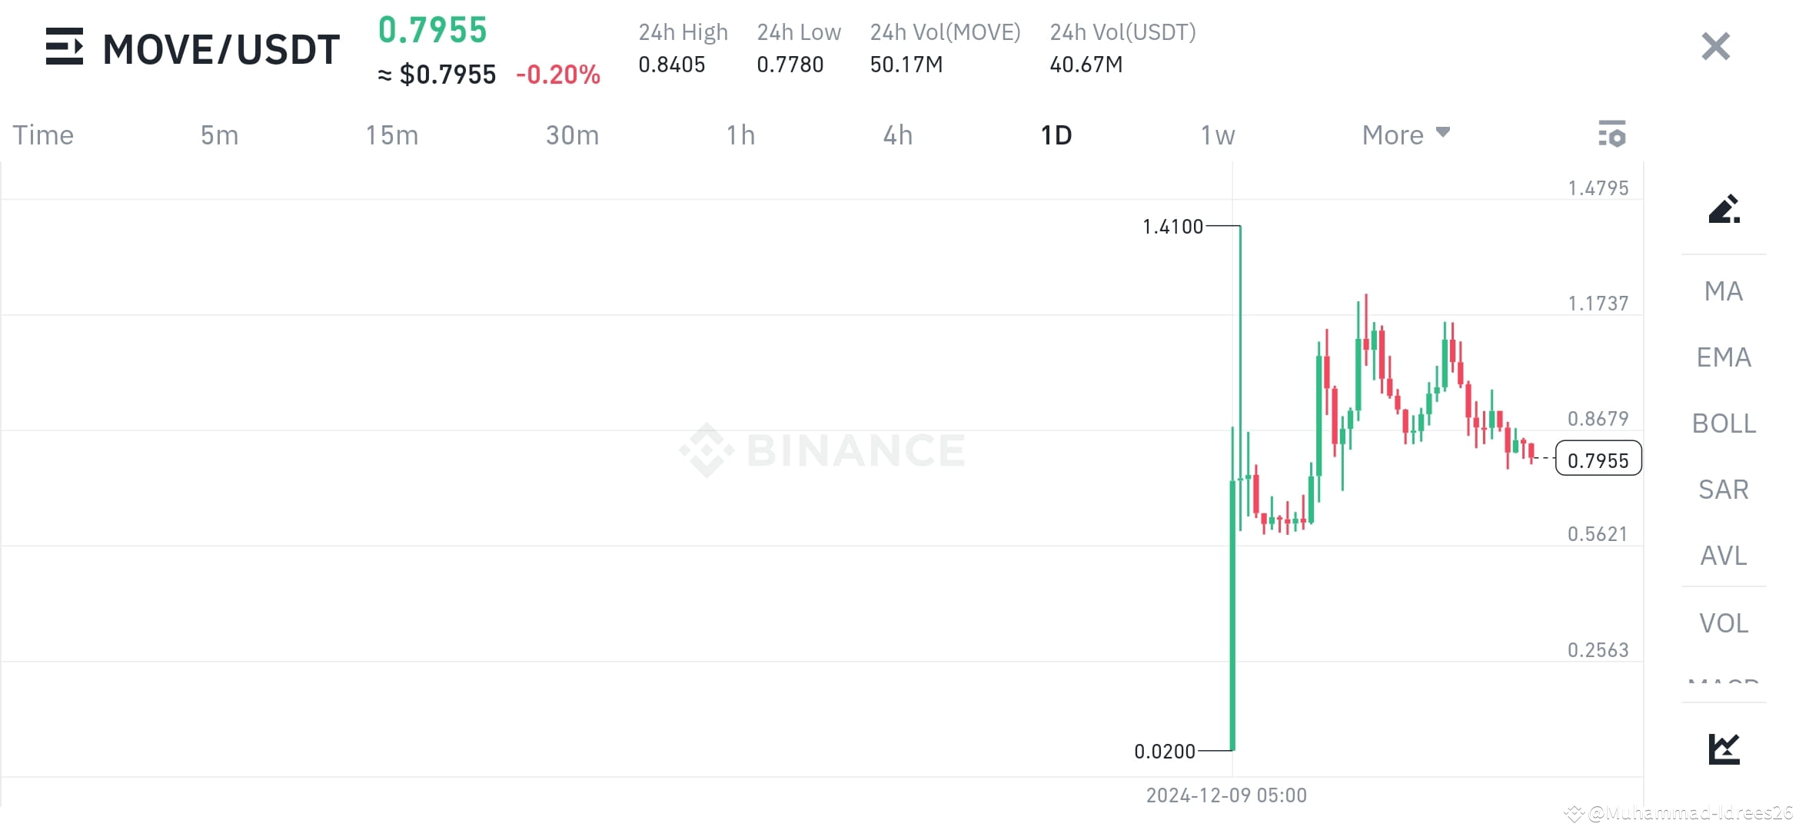
Task: Collapse the More menu chevron arrow
Action: click(x=1443, y=132)
